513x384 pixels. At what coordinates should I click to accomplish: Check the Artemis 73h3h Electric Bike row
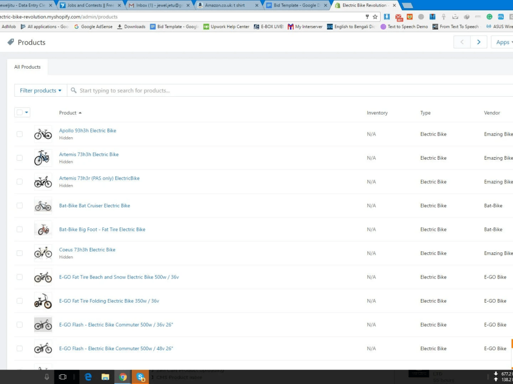(19, 158)
